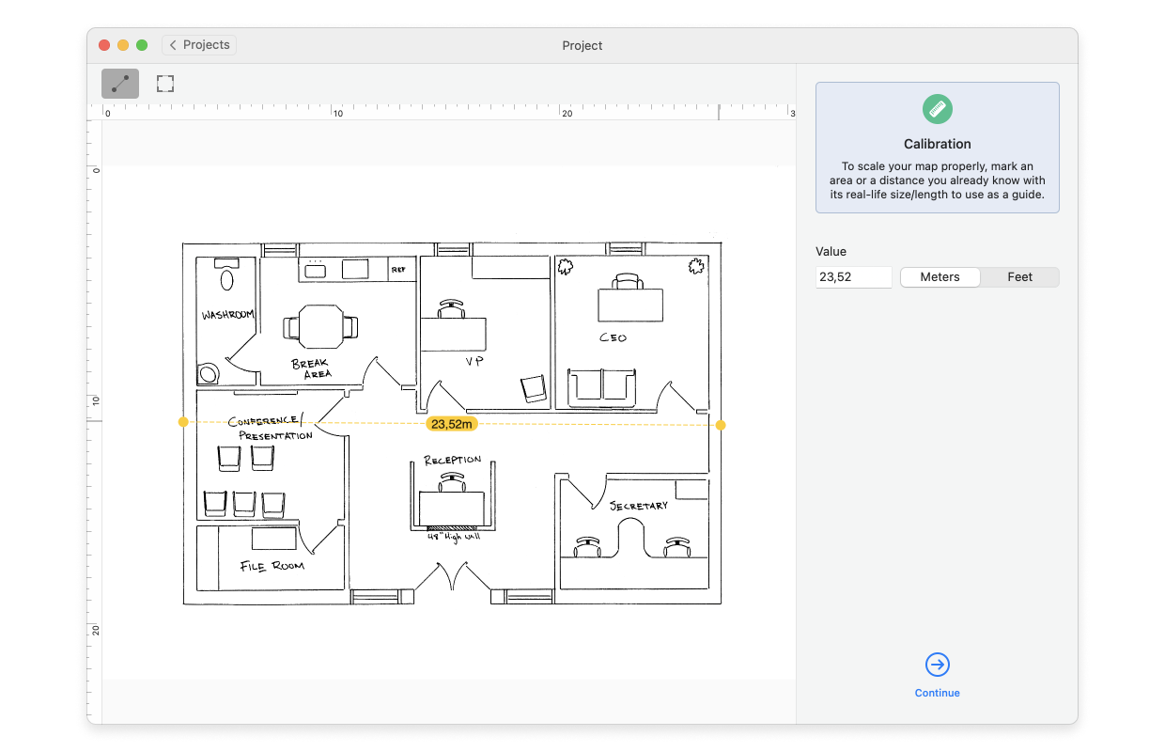1165x752 pixels.
Task: Click the right yellow measurement endpoint handle
Action: pos(720,425)
